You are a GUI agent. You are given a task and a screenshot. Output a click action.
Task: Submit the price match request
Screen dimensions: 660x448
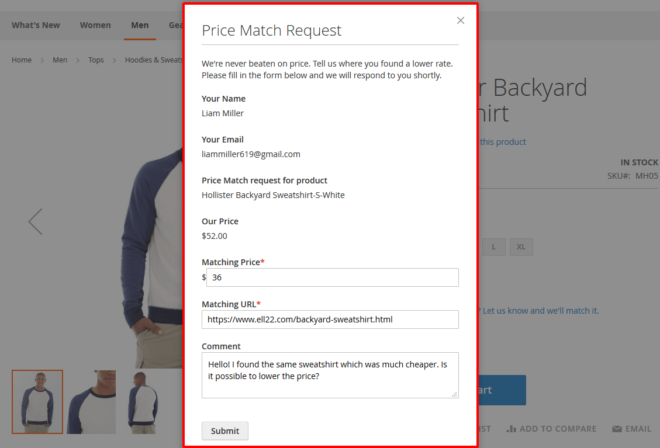coord(225,430)
